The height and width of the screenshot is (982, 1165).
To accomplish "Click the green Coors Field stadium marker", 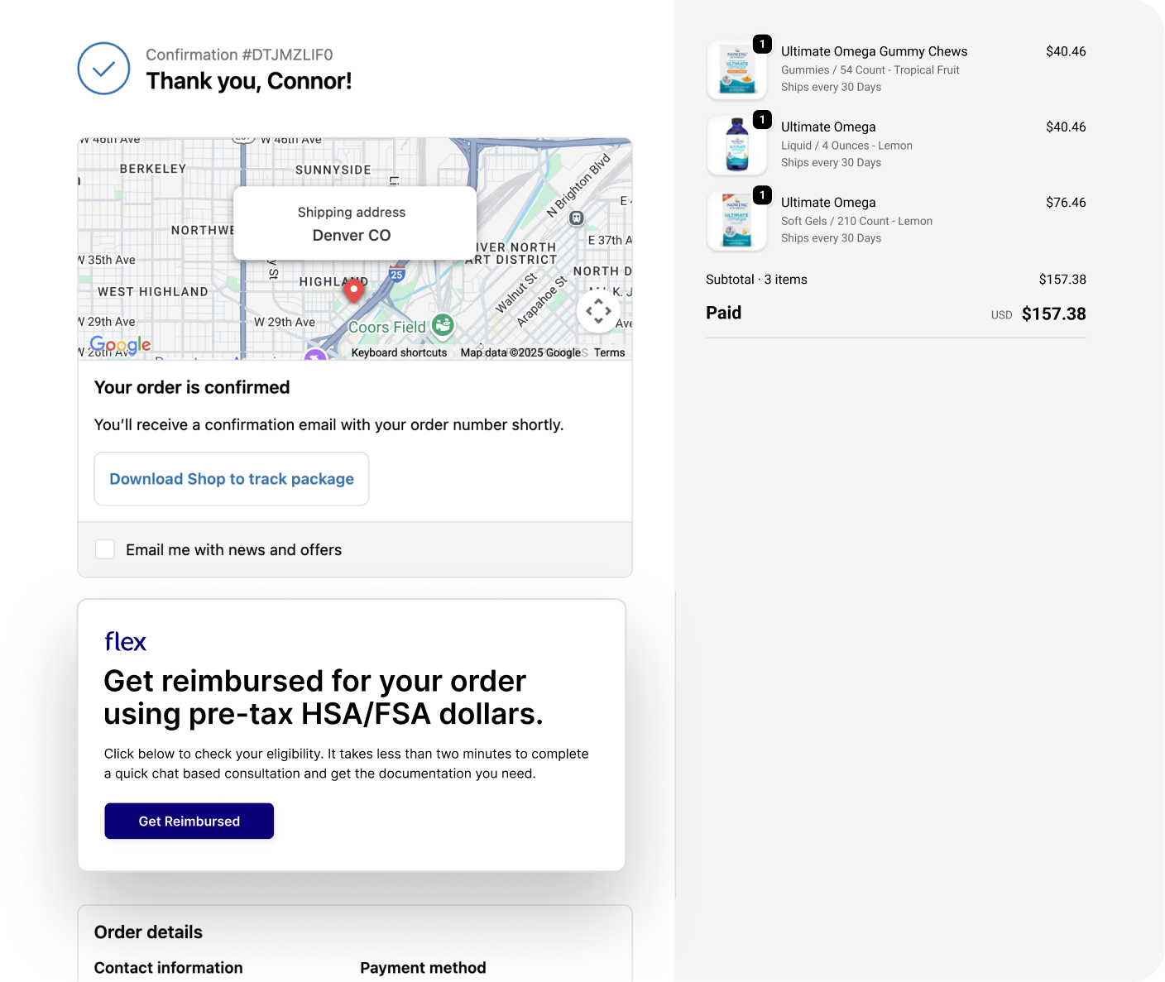I will click(443, 325).
